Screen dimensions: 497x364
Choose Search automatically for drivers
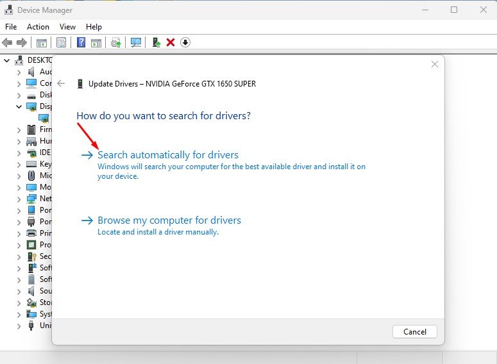(x=168, y=155)
